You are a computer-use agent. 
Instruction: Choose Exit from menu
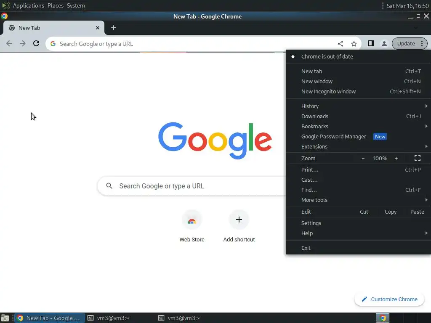(359, 248)
